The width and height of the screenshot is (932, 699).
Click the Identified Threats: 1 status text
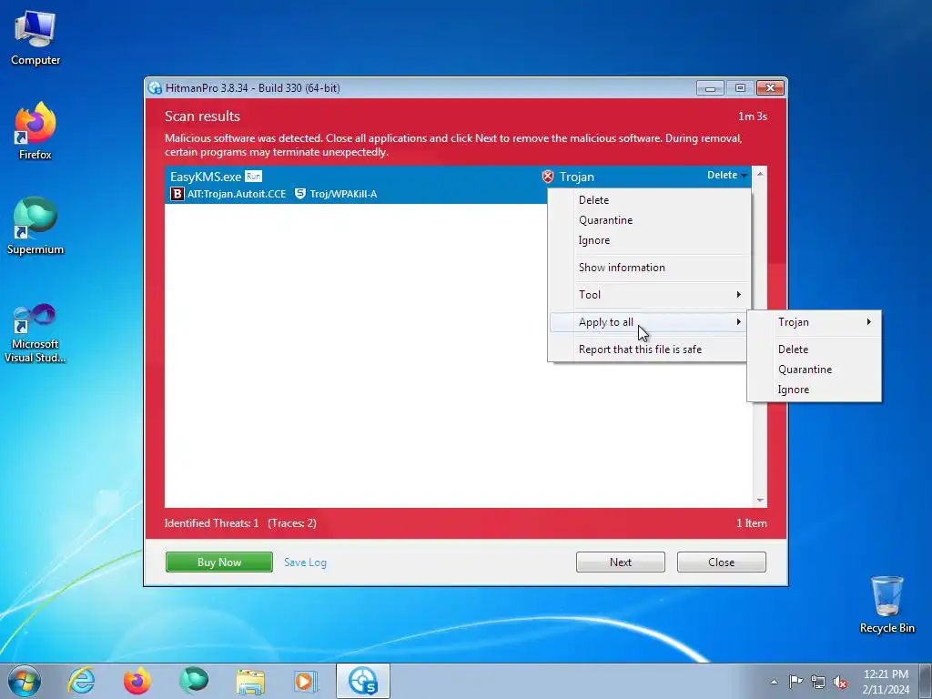click(x=211, y=523)
